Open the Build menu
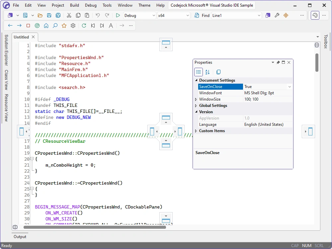The width and height of the screenshot is (332, 249). coord(74,5)
